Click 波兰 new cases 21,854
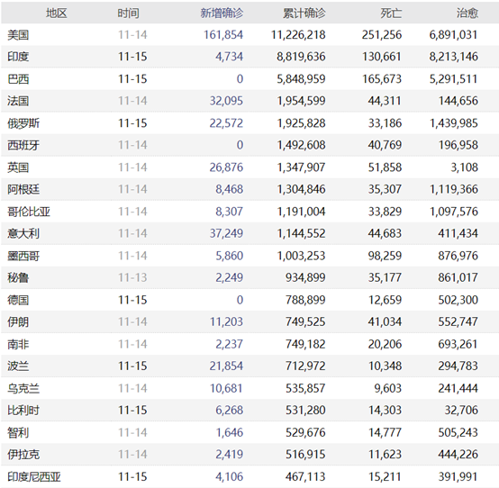This screenshot has width=499, height=488. point(226,366)
